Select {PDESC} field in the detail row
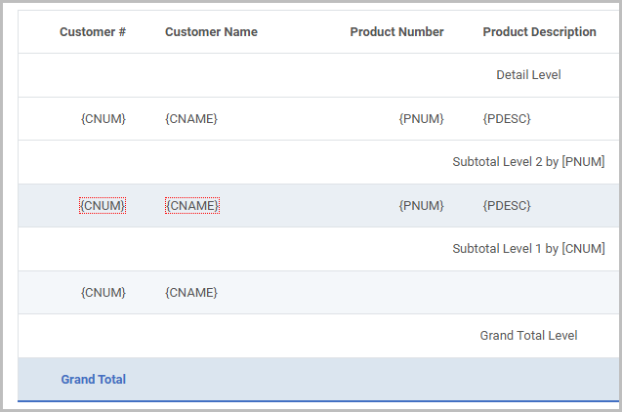Image resolution: width=622 pixels, height=412 pixels. [507, 118]
